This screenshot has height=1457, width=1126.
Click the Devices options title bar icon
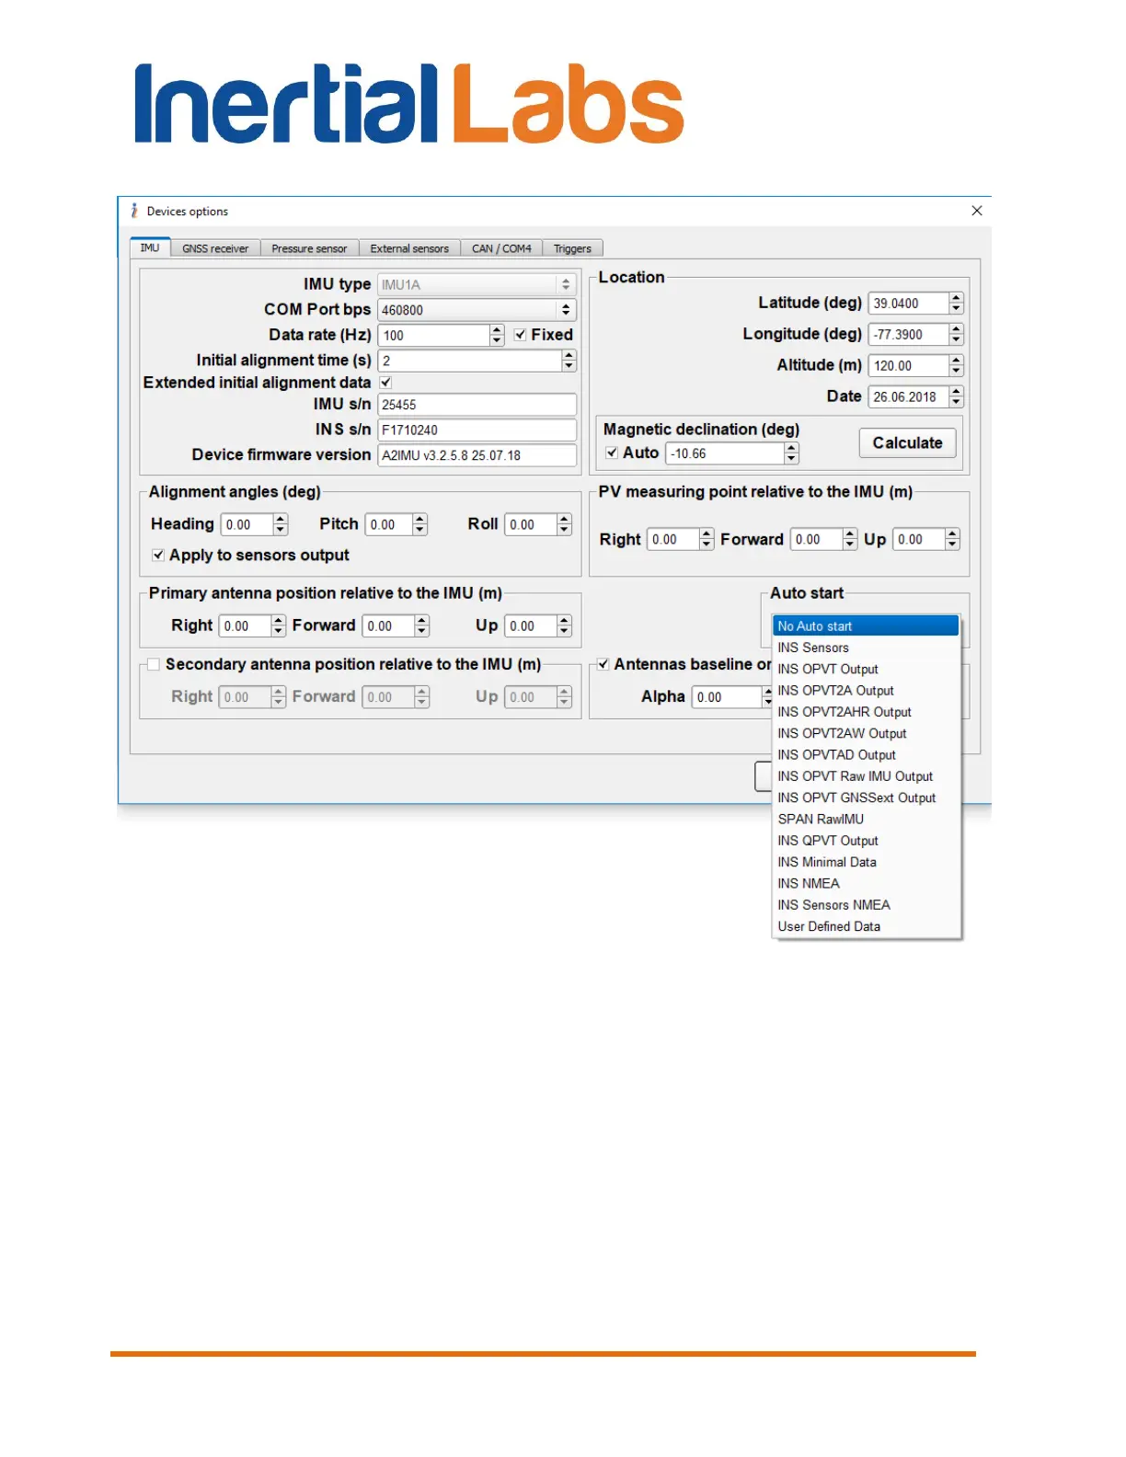[134, 211]
